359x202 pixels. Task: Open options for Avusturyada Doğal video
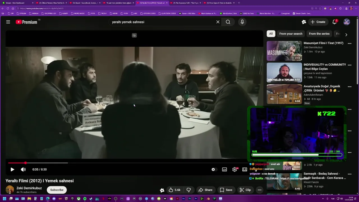[349, 87]
